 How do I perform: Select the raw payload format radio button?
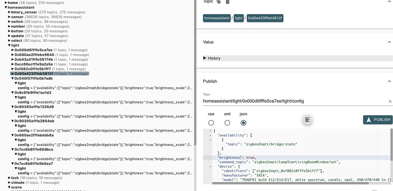click(211, 123)
